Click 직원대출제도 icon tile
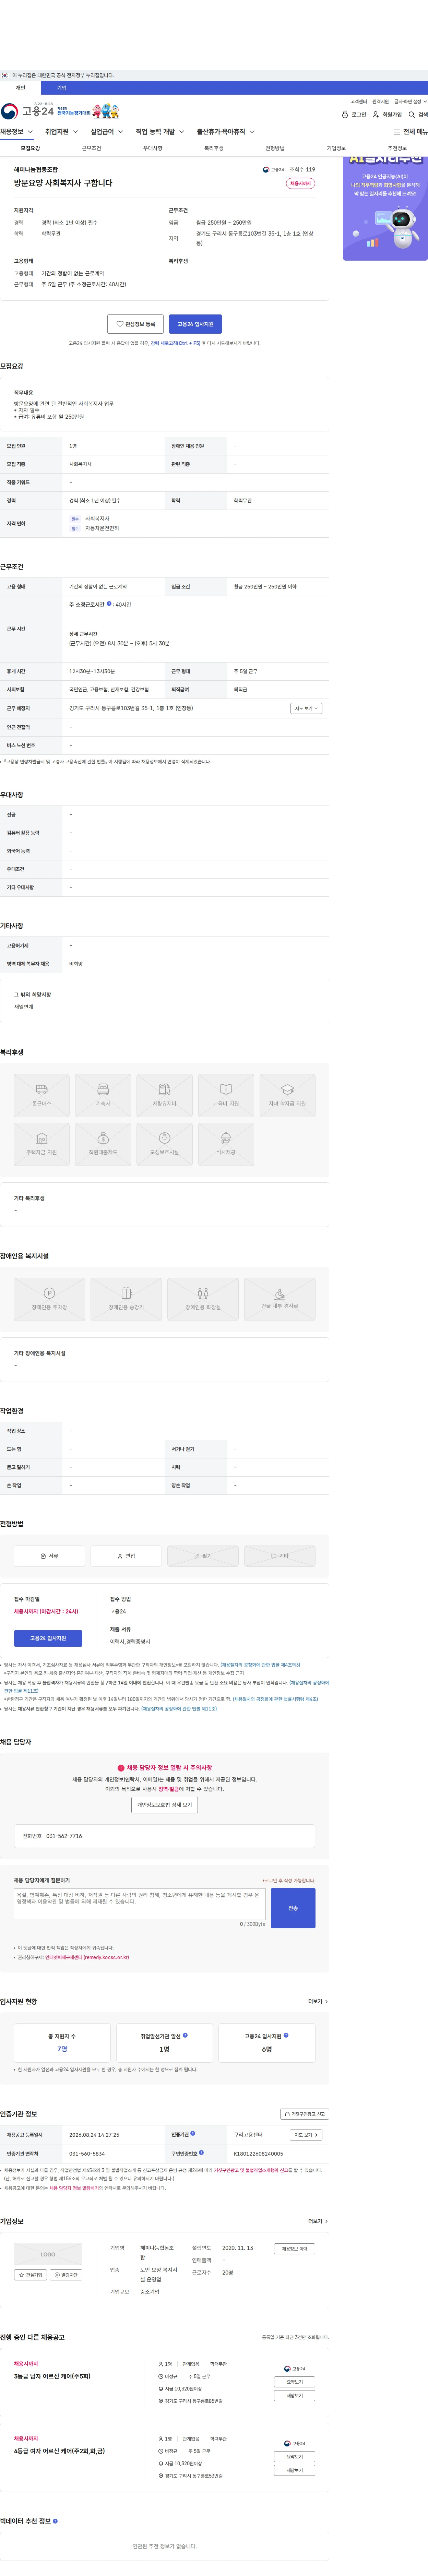The height and width of the screenshot is (2576, 428). (x=103, y=1144)
